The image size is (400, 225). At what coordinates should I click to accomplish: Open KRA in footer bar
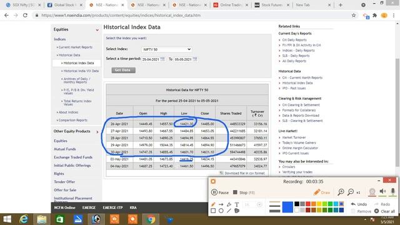(133, 207)
